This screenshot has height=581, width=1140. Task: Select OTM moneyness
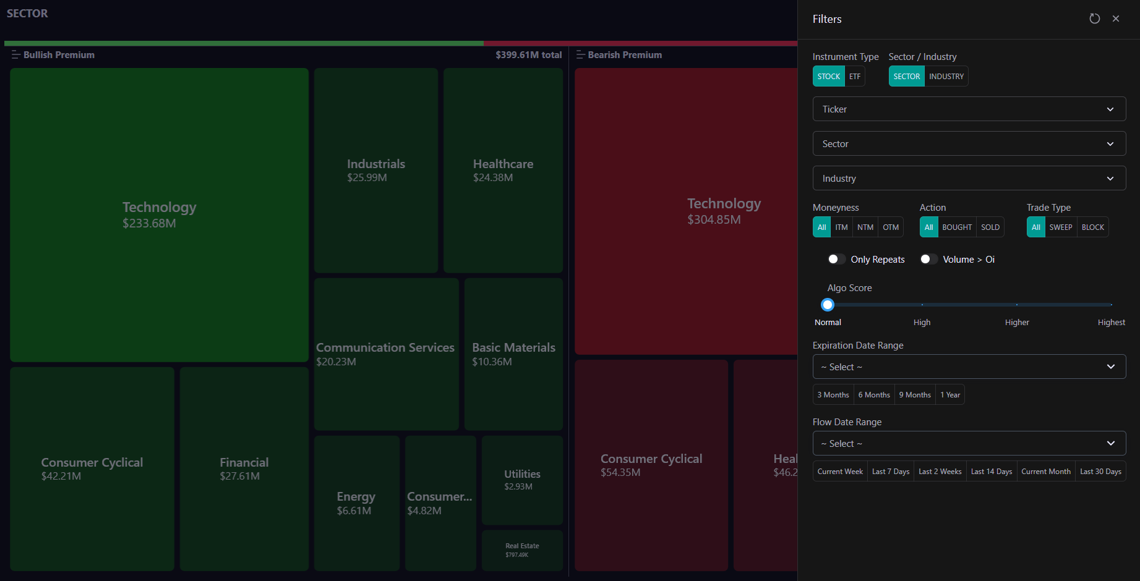click(891, 227)
